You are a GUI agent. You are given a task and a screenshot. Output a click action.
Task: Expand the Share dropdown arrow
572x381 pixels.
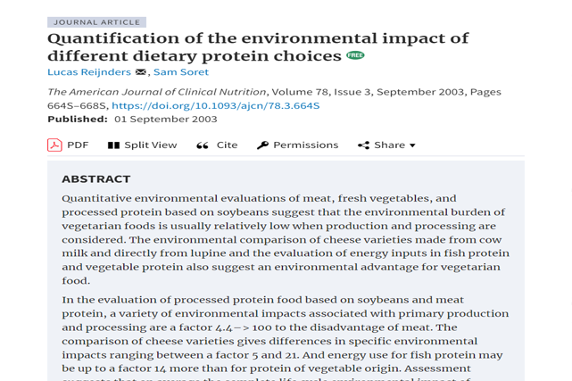412,145
